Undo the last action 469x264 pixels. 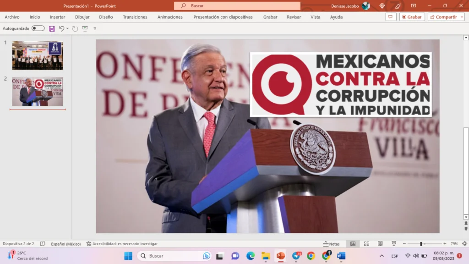click(x=61, y=28)
